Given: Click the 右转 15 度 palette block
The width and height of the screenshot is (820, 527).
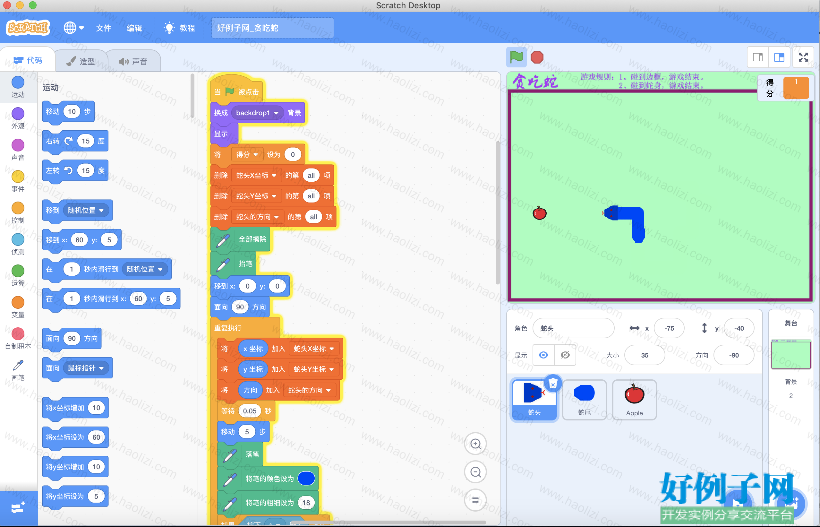Looking at the screenshot, I should (x=75, y=141).
